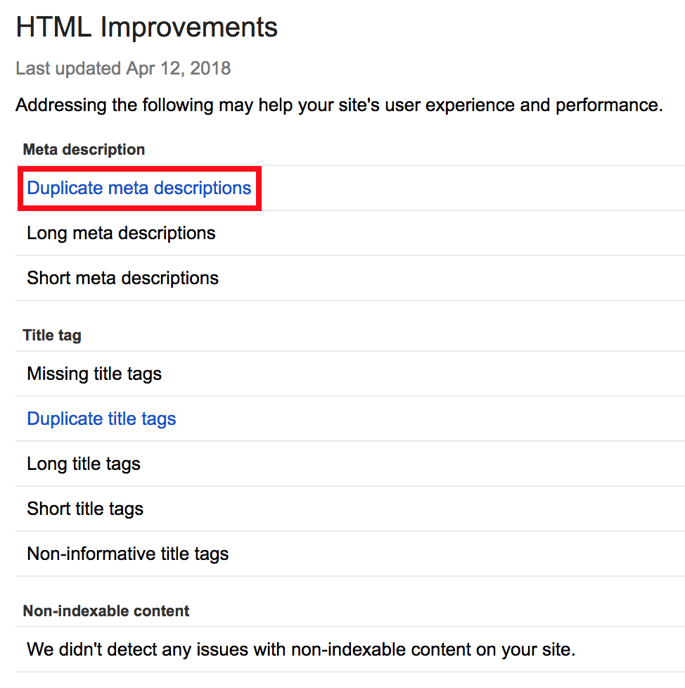Viewport: 685px width, 688px height.
Task: Open the Duplicate title tags link
Action: tap(101, 419)
